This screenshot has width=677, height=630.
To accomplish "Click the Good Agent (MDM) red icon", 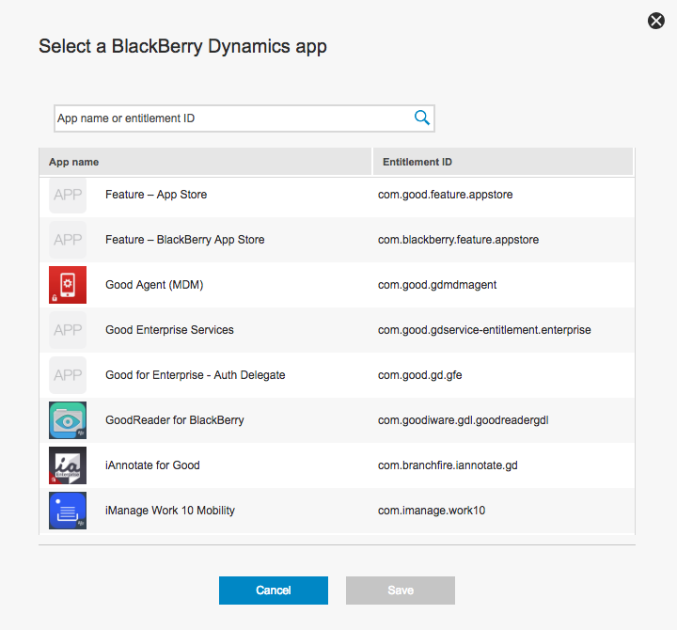I will click(68, 285).
